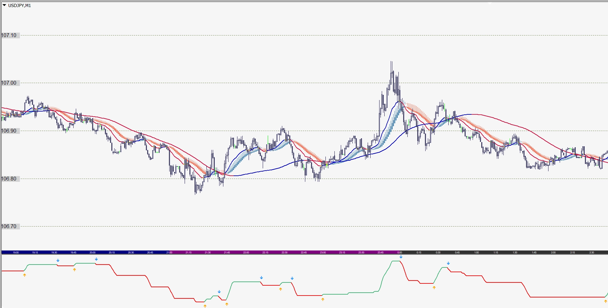The width and height of the screenshot is (608, 308).
Task: Select the orange up arrow beneath 21:45
Action: 227,304
